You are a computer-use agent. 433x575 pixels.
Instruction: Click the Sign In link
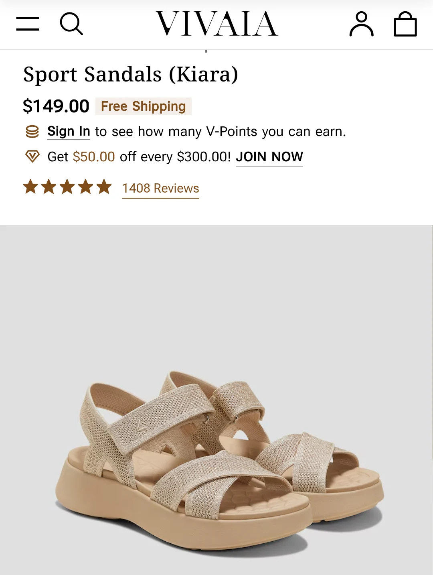click(x=69, y=131)
